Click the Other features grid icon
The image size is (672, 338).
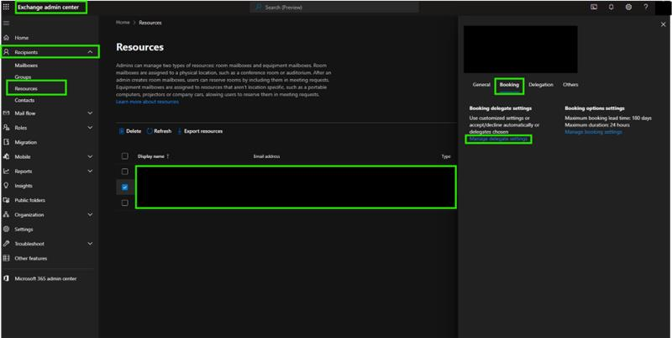pyautogui.click(x=6, y=258)
